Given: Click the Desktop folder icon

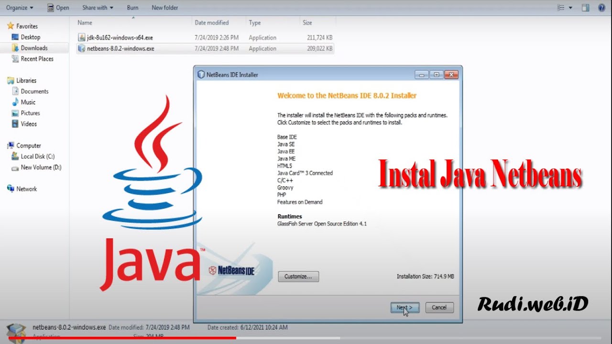Looking at the screenshot, I should (x=15, y=37).
